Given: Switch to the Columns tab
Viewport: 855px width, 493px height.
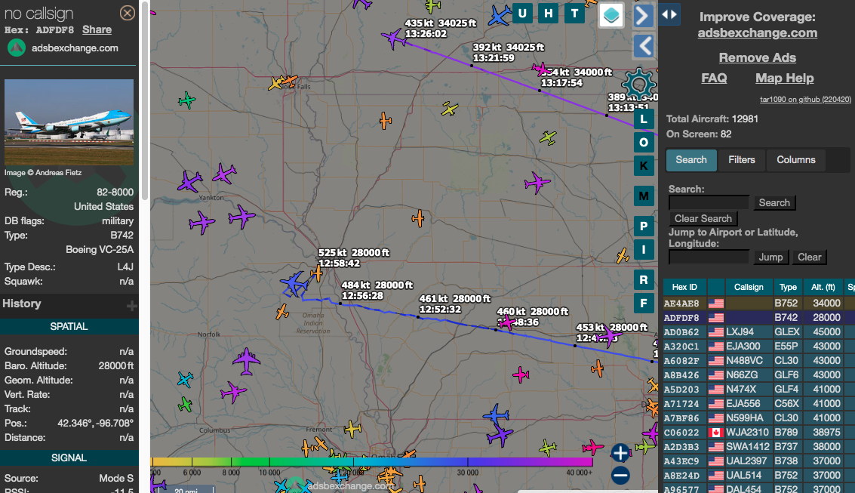Looking at the screenshot, I should 796,160.
